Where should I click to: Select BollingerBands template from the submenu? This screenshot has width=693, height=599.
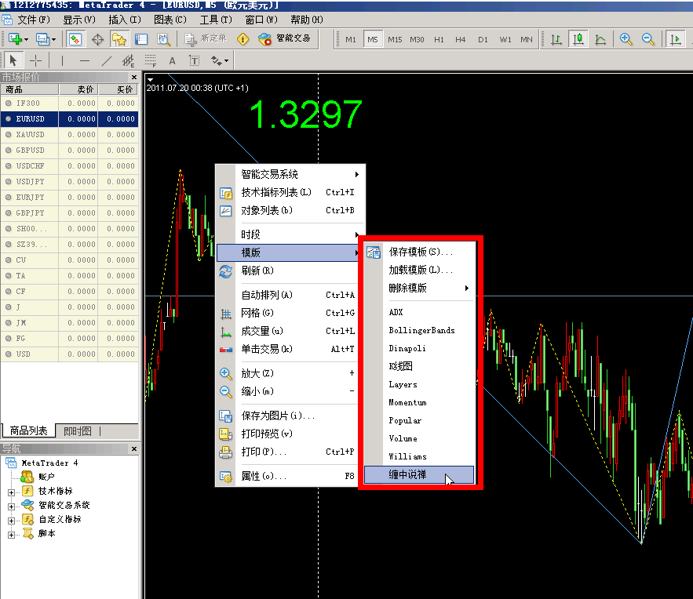click(x=421, y=330)
